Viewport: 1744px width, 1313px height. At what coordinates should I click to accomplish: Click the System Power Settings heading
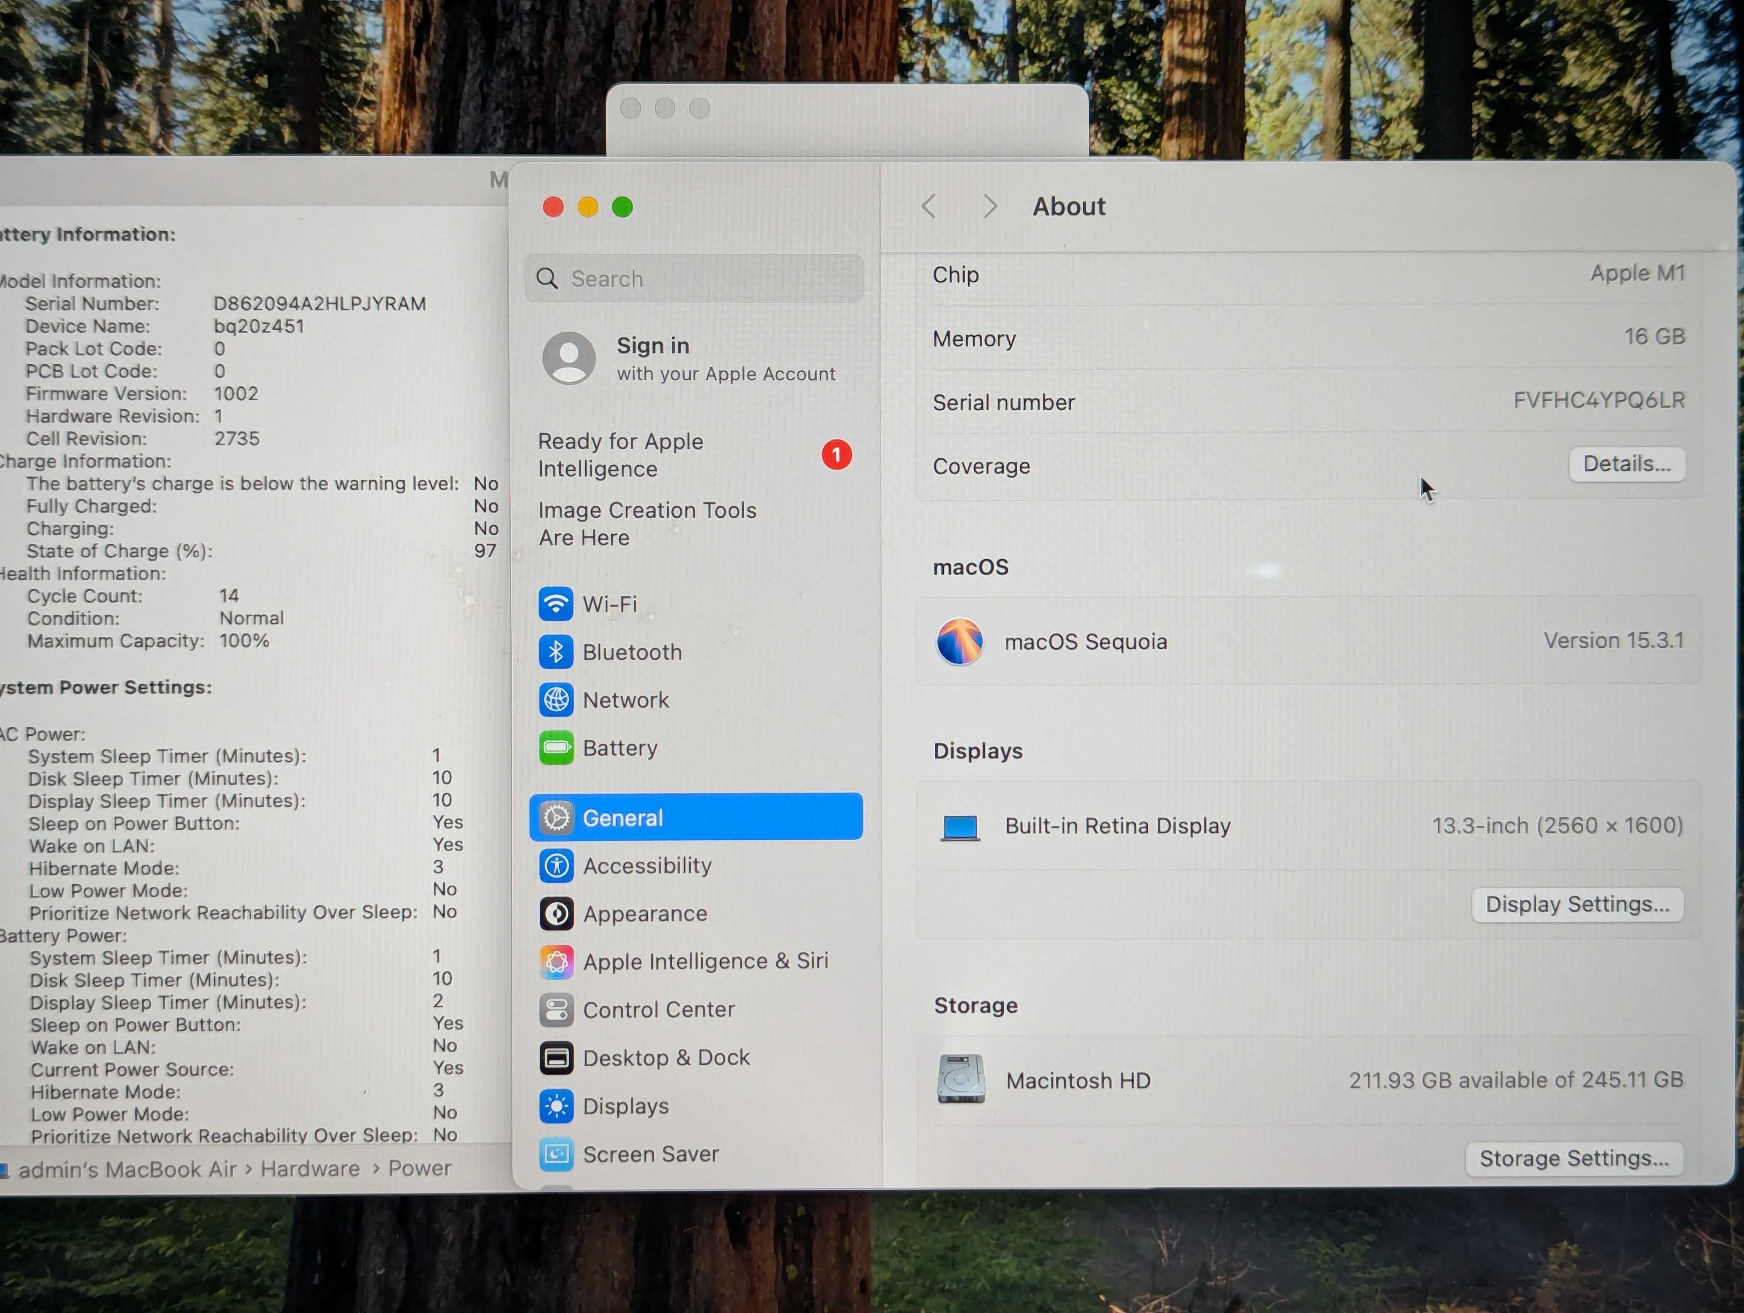pyautogui.click(x=106, y=687)
